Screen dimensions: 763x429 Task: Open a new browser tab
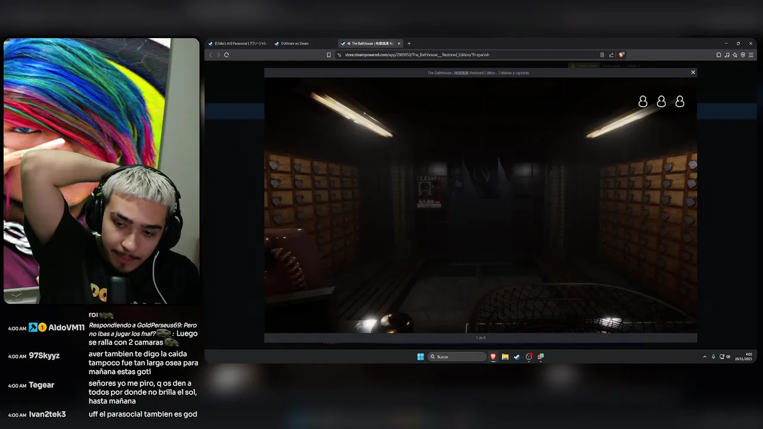click(x=409, y=43)
